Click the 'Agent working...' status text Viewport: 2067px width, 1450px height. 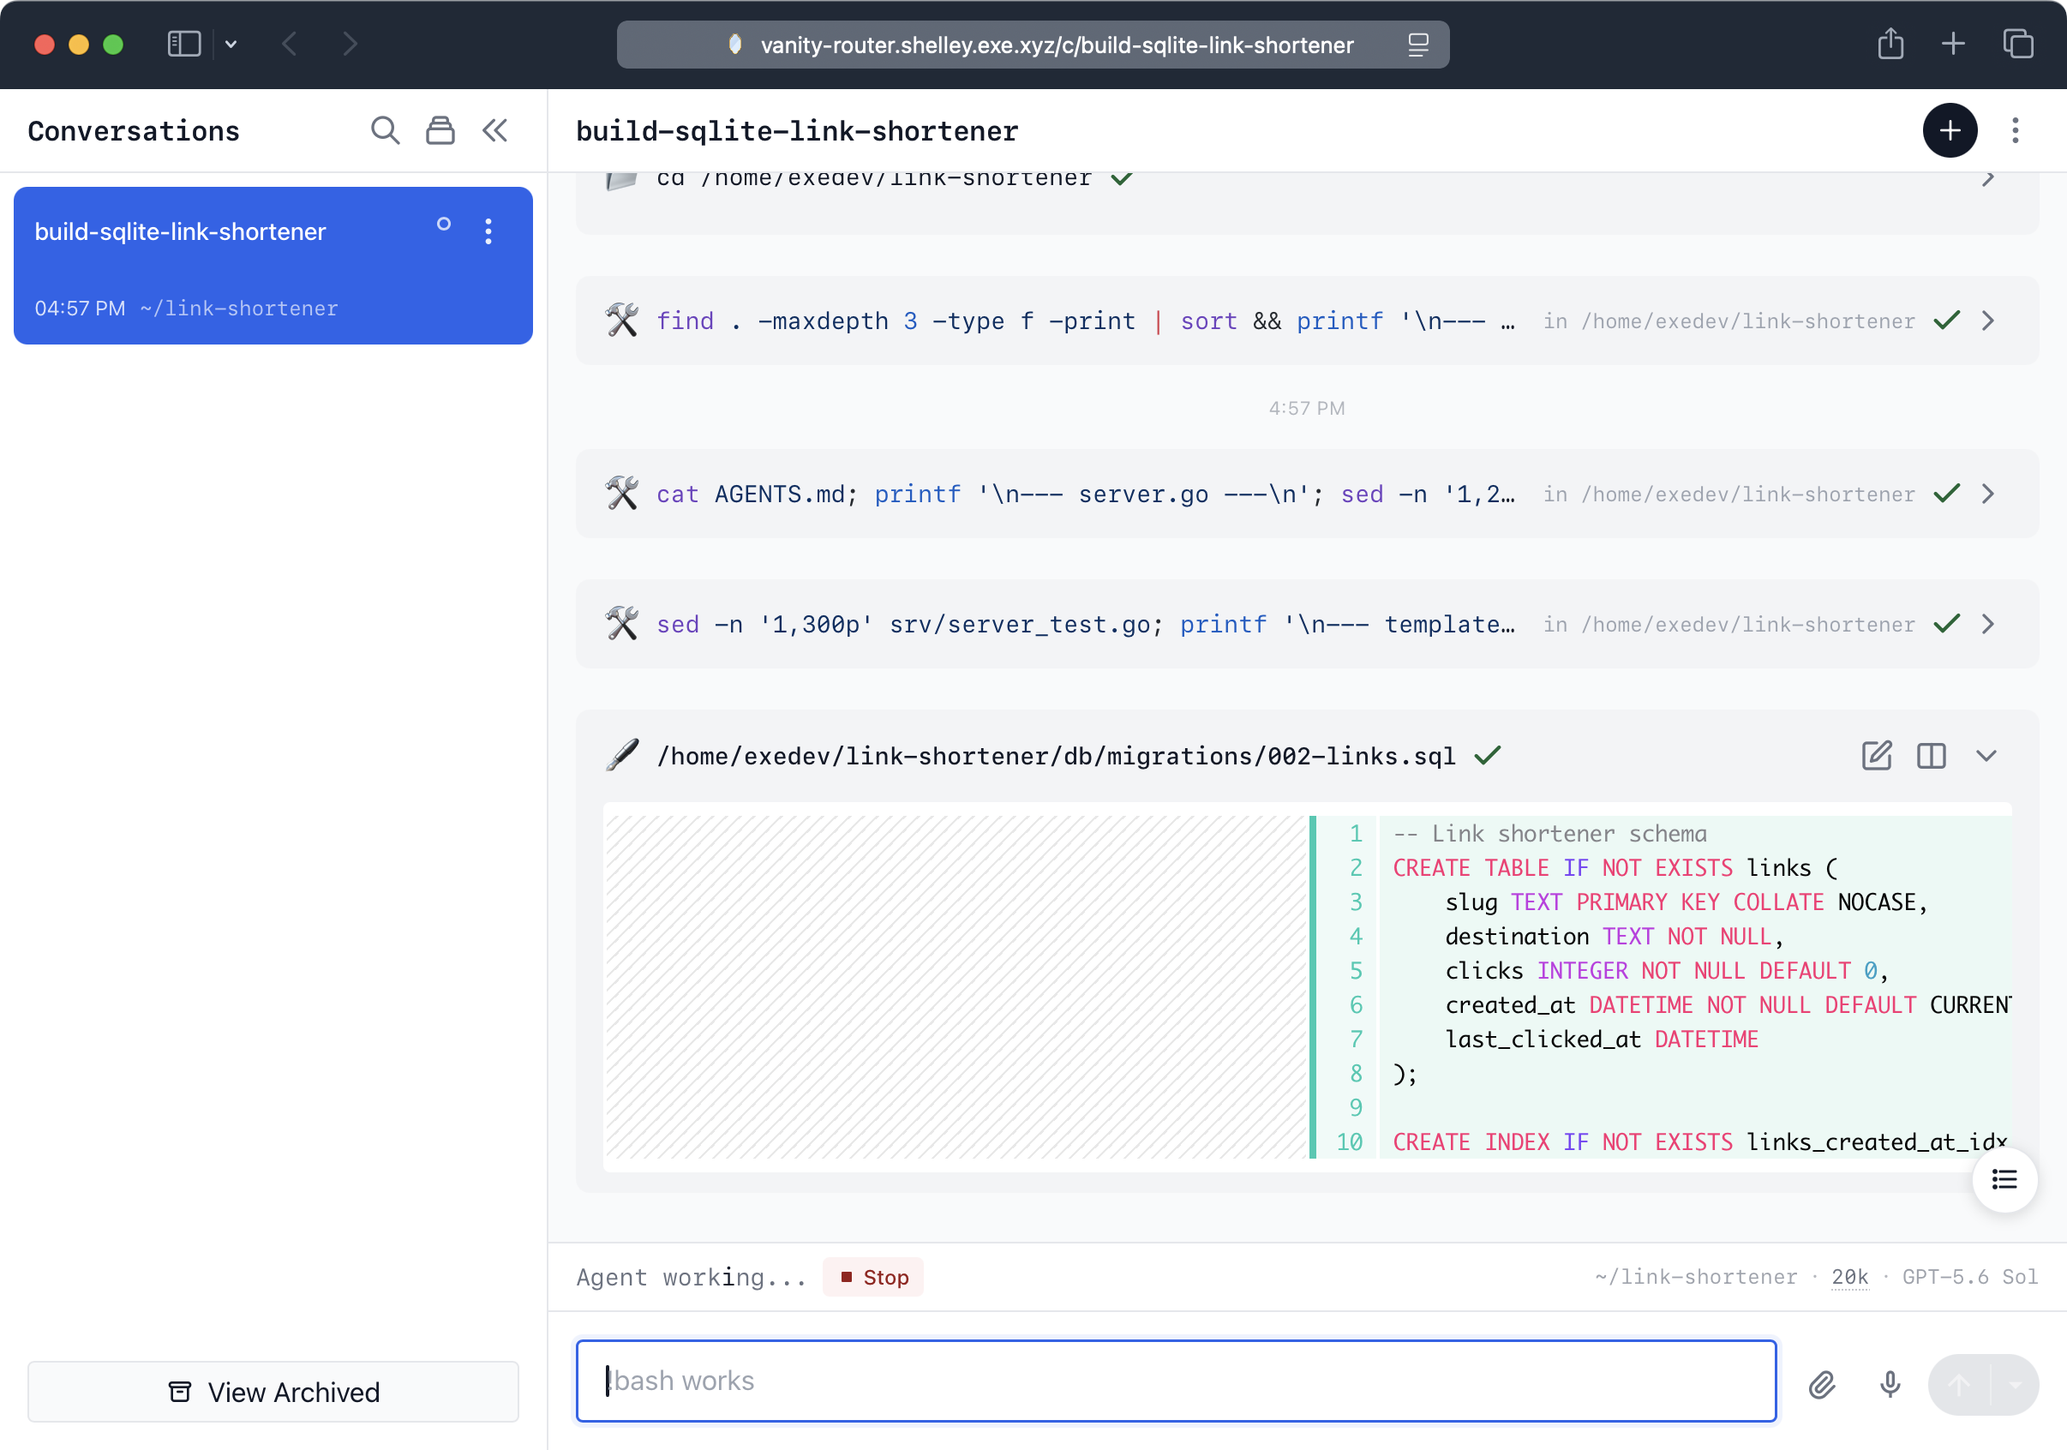coord(692,1277)
